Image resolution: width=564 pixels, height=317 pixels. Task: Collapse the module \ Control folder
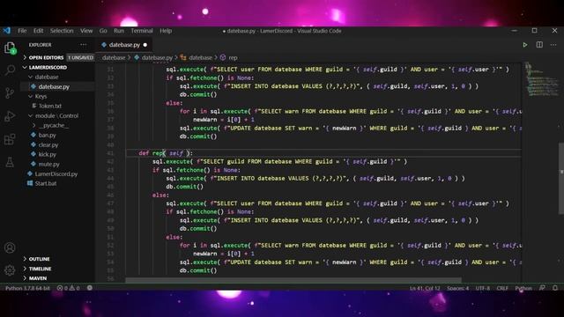pyautogui.click(x=57, y=115)
